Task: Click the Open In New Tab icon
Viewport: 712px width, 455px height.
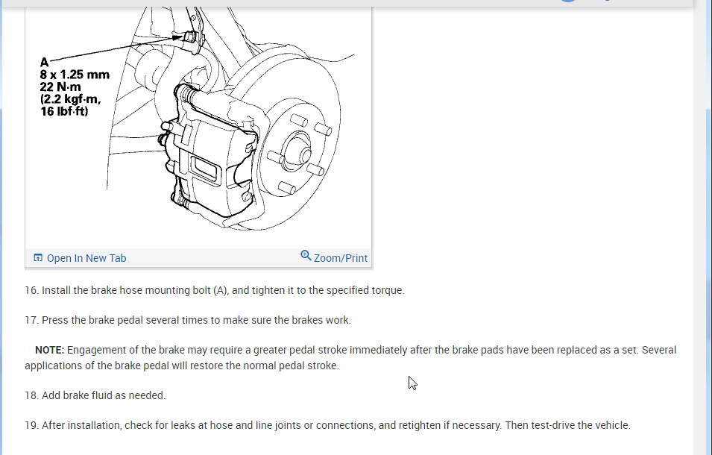Action: click(x=38, y=258)
